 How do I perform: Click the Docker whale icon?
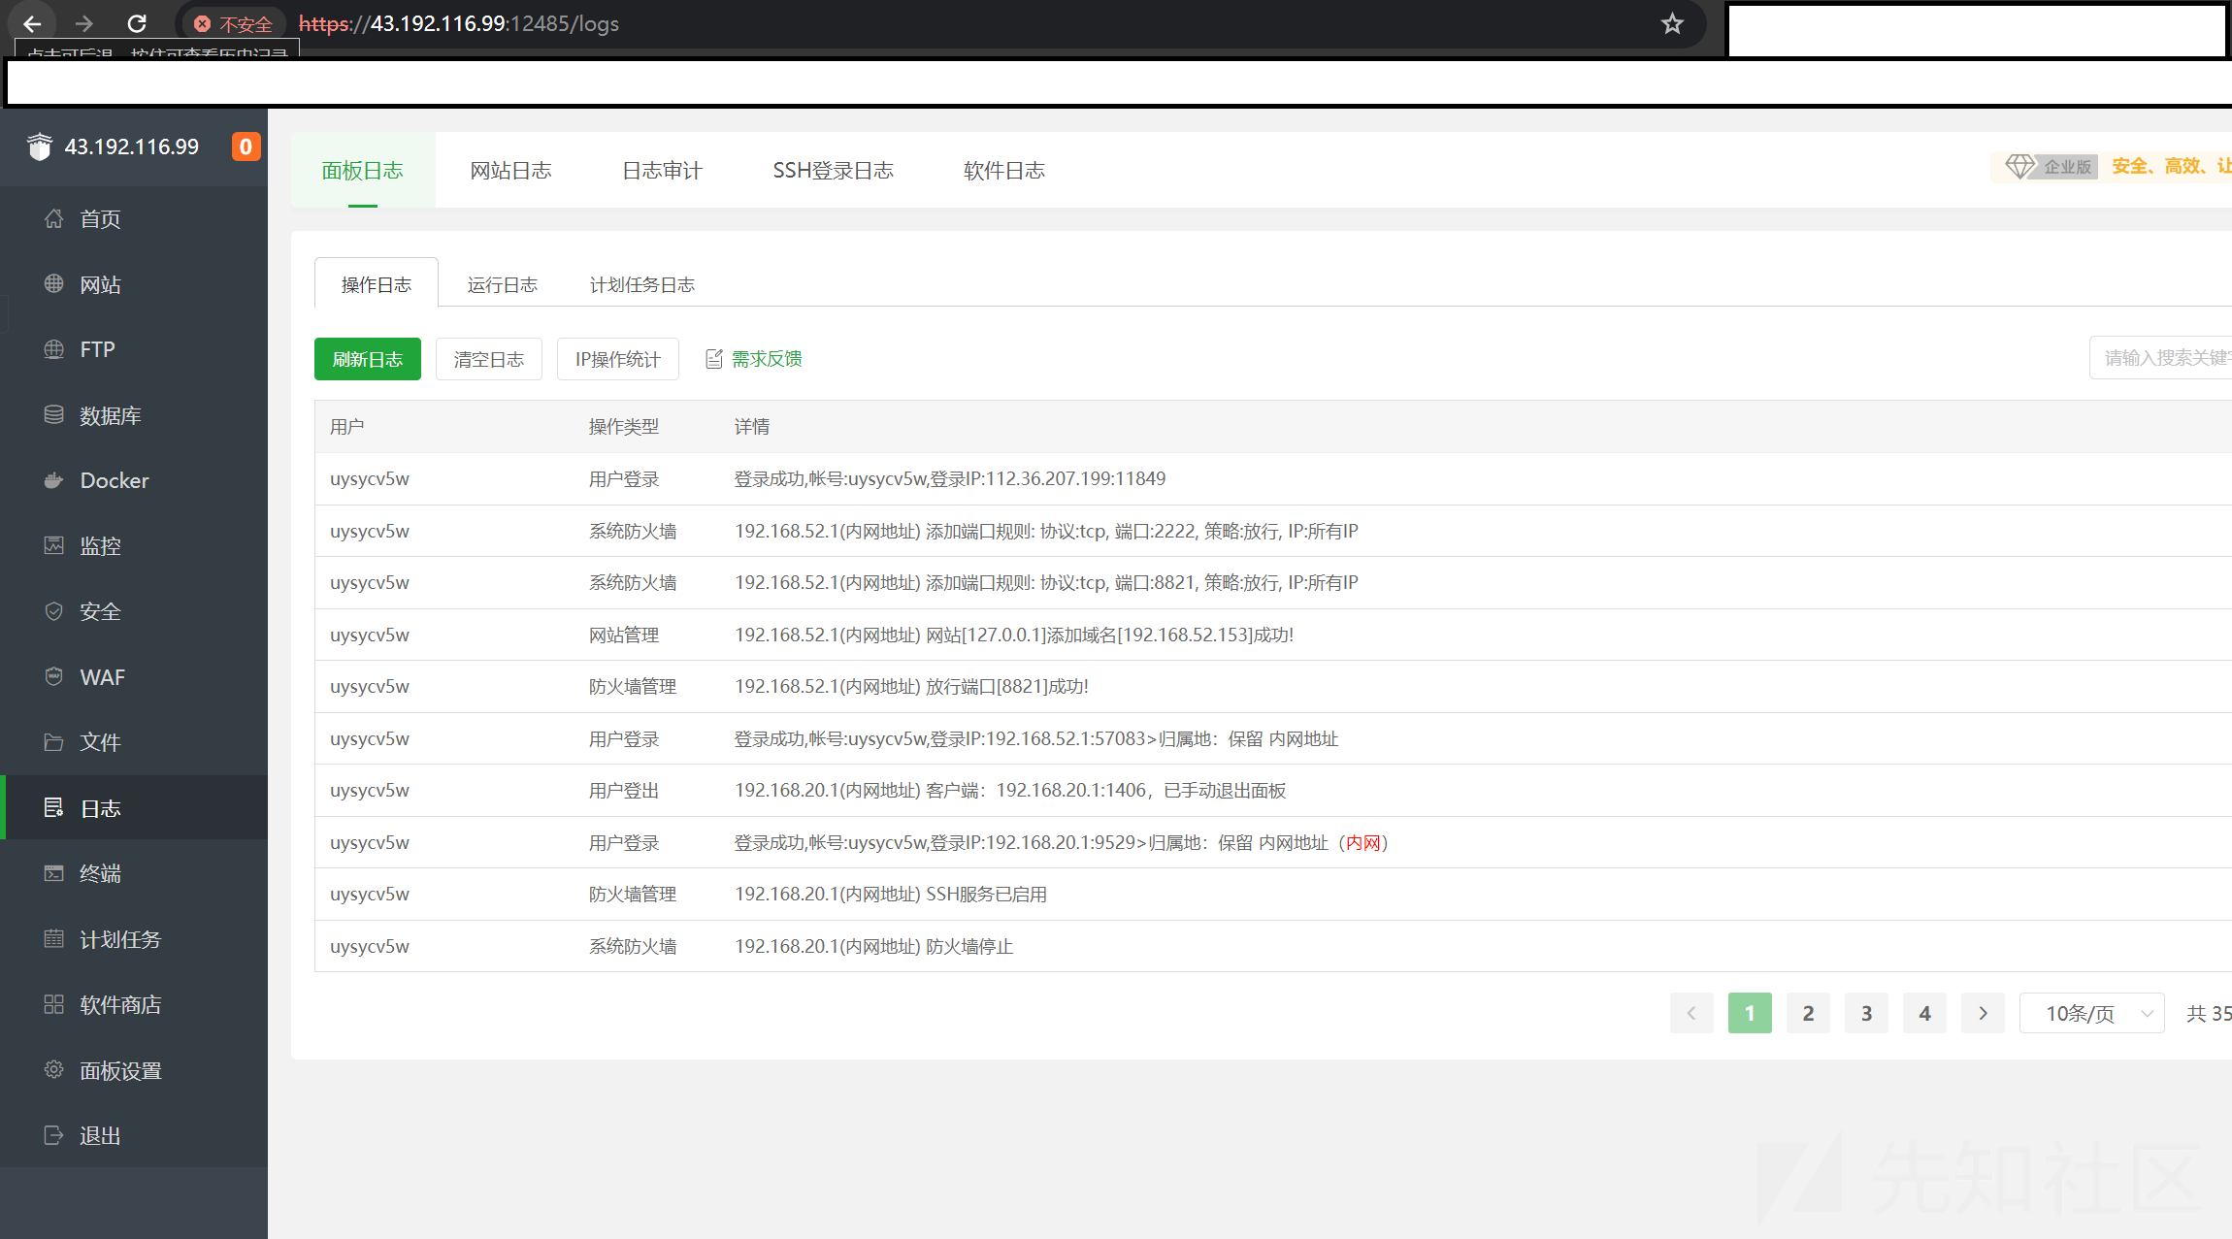pos(54,480)
